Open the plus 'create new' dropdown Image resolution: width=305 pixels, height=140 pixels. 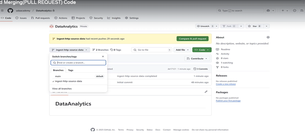[285, 11]
